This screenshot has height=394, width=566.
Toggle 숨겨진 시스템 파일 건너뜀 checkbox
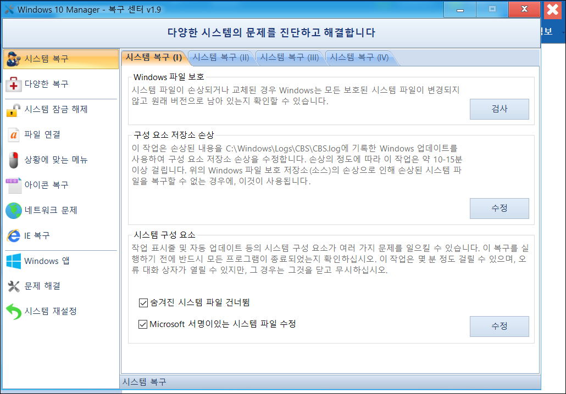[143, 303]
